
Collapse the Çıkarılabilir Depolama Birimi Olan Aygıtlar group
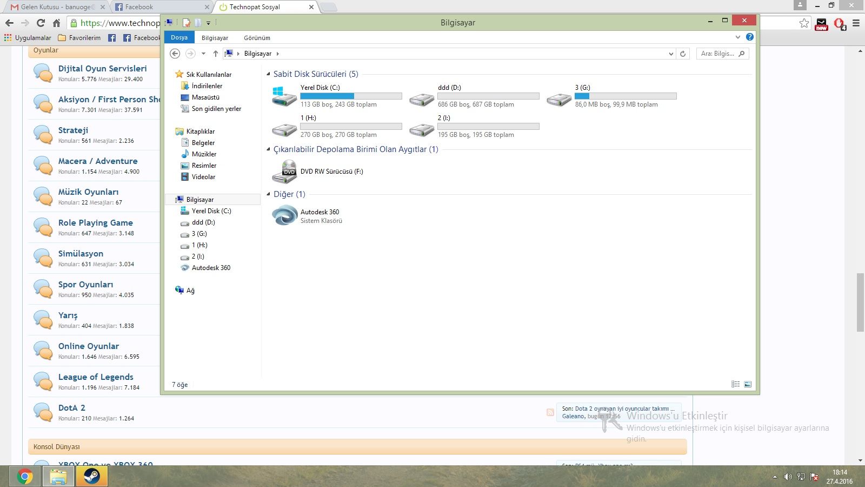tap(268, 149)
